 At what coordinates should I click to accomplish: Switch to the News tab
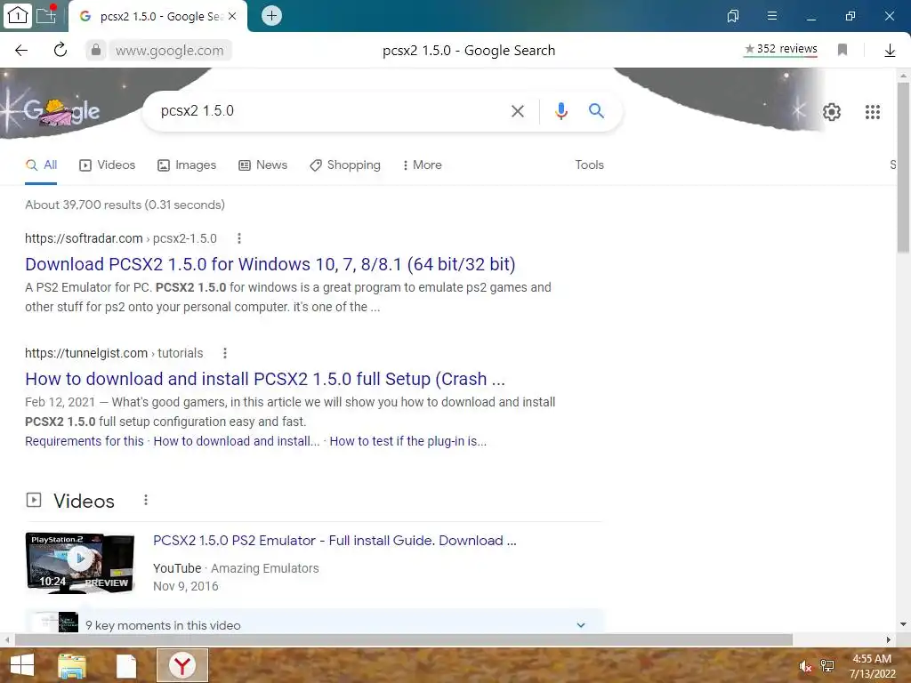click(x=263, y=165)
